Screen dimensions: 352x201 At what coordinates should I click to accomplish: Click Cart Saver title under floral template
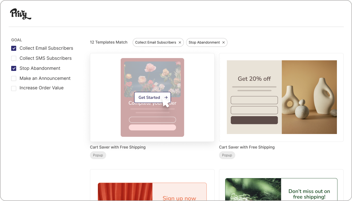[x=118, y=147]
